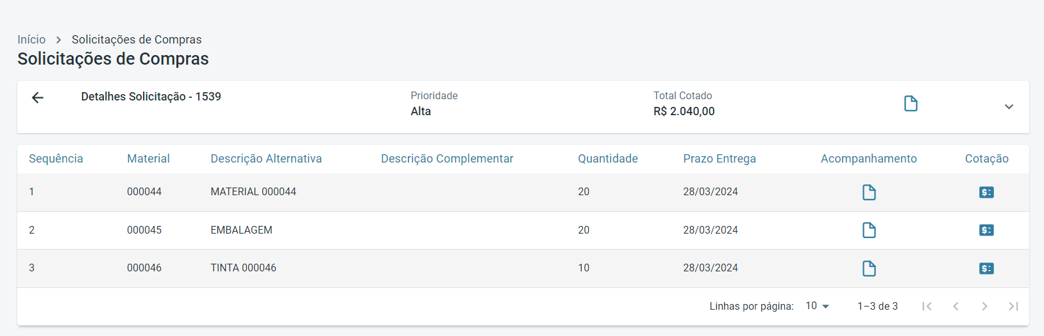1044x336 pixels.
Task: Go to the next page of results
Action: pos(984,306)
